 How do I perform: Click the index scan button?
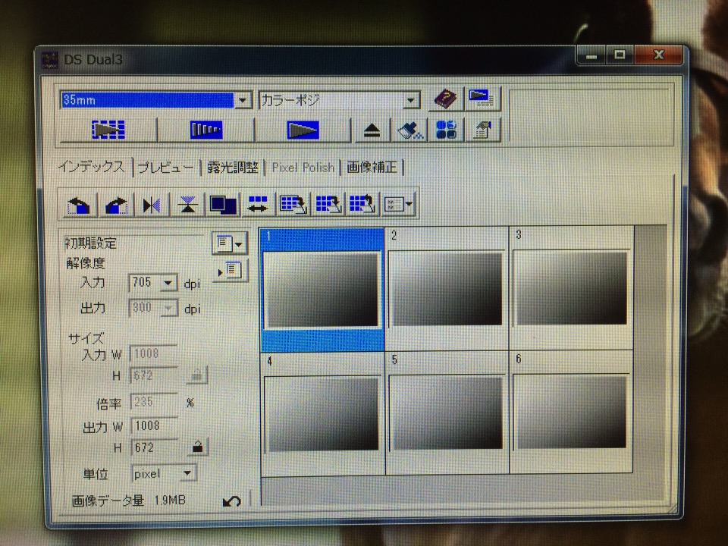tap(108, 130)
